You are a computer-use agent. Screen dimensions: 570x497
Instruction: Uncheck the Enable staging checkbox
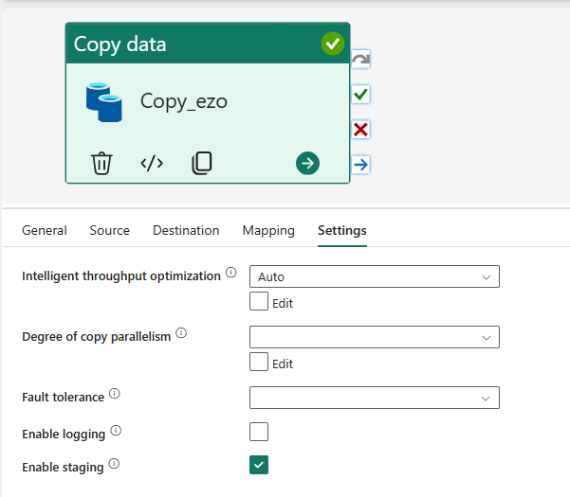pos(258,465)
